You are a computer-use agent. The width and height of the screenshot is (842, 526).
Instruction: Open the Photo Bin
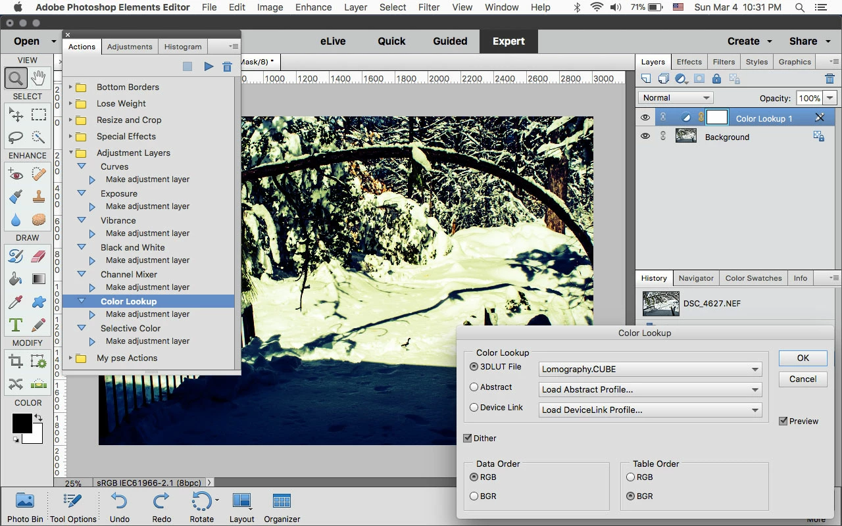(x=25, y=507)
